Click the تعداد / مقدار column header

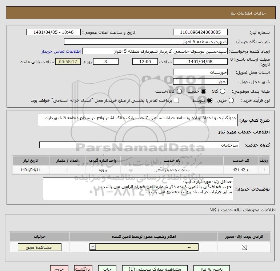[x=67, y=160]
